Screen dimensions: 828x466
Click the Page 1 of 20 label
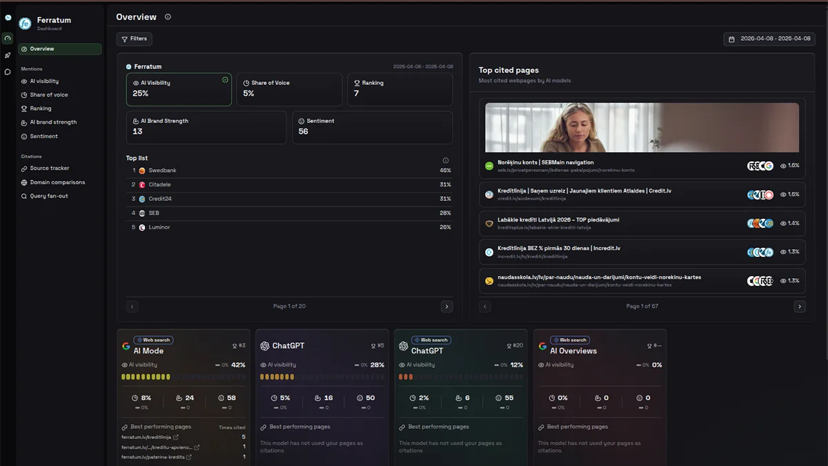(x=289, y=306)
